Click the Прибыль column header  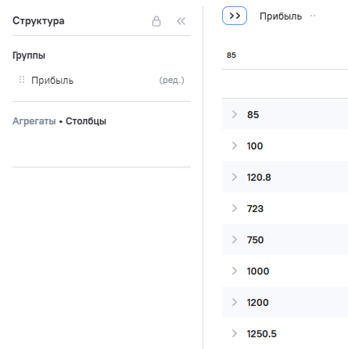[281, 16]
